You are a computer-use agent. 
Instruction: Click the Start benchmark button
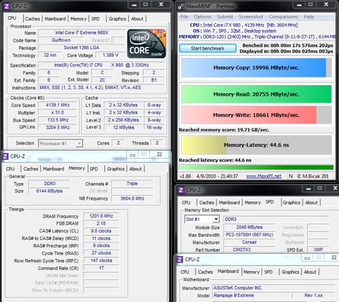coord(208,49)
